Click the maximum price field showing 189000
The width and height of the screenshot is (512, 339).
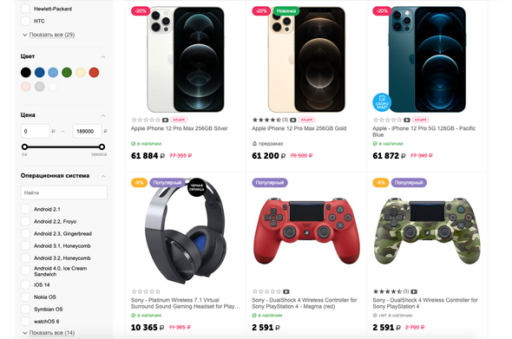[87, 131]
